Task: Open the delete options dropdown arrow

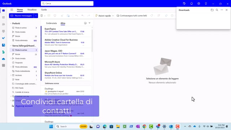Action: [x=45, y=16]
